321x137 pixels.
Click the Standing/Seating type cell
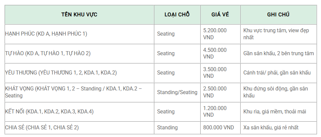tap(177, 92)
